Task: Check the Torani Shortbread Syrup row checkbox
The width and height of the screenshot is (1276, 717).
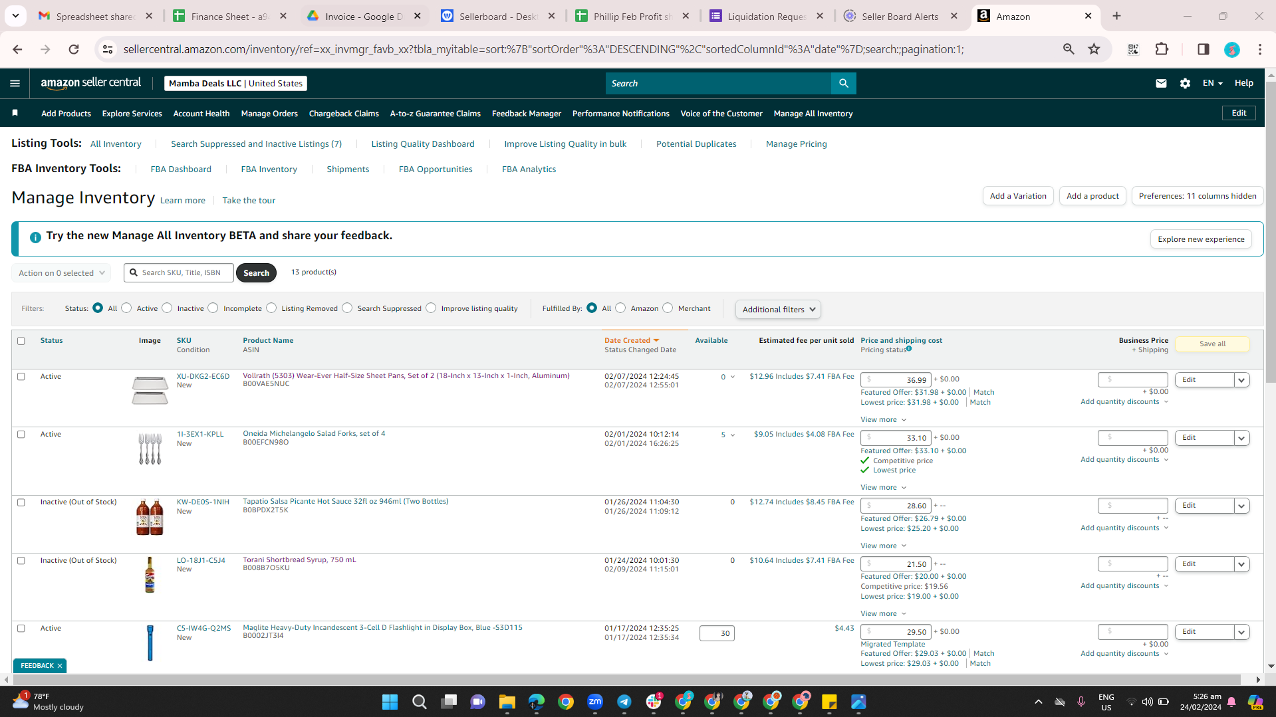Action: (21, 561)
